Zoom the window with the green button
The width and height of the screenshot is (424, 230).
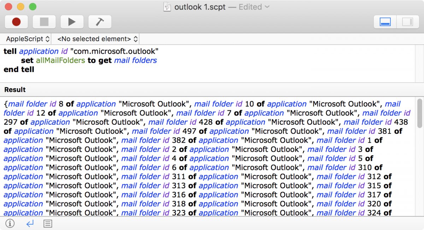tap(33, 6)
